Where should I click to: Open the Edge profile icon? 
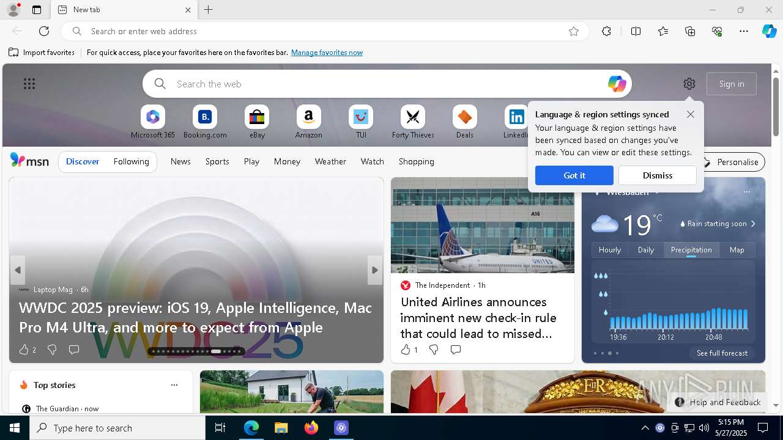point(13,10)
